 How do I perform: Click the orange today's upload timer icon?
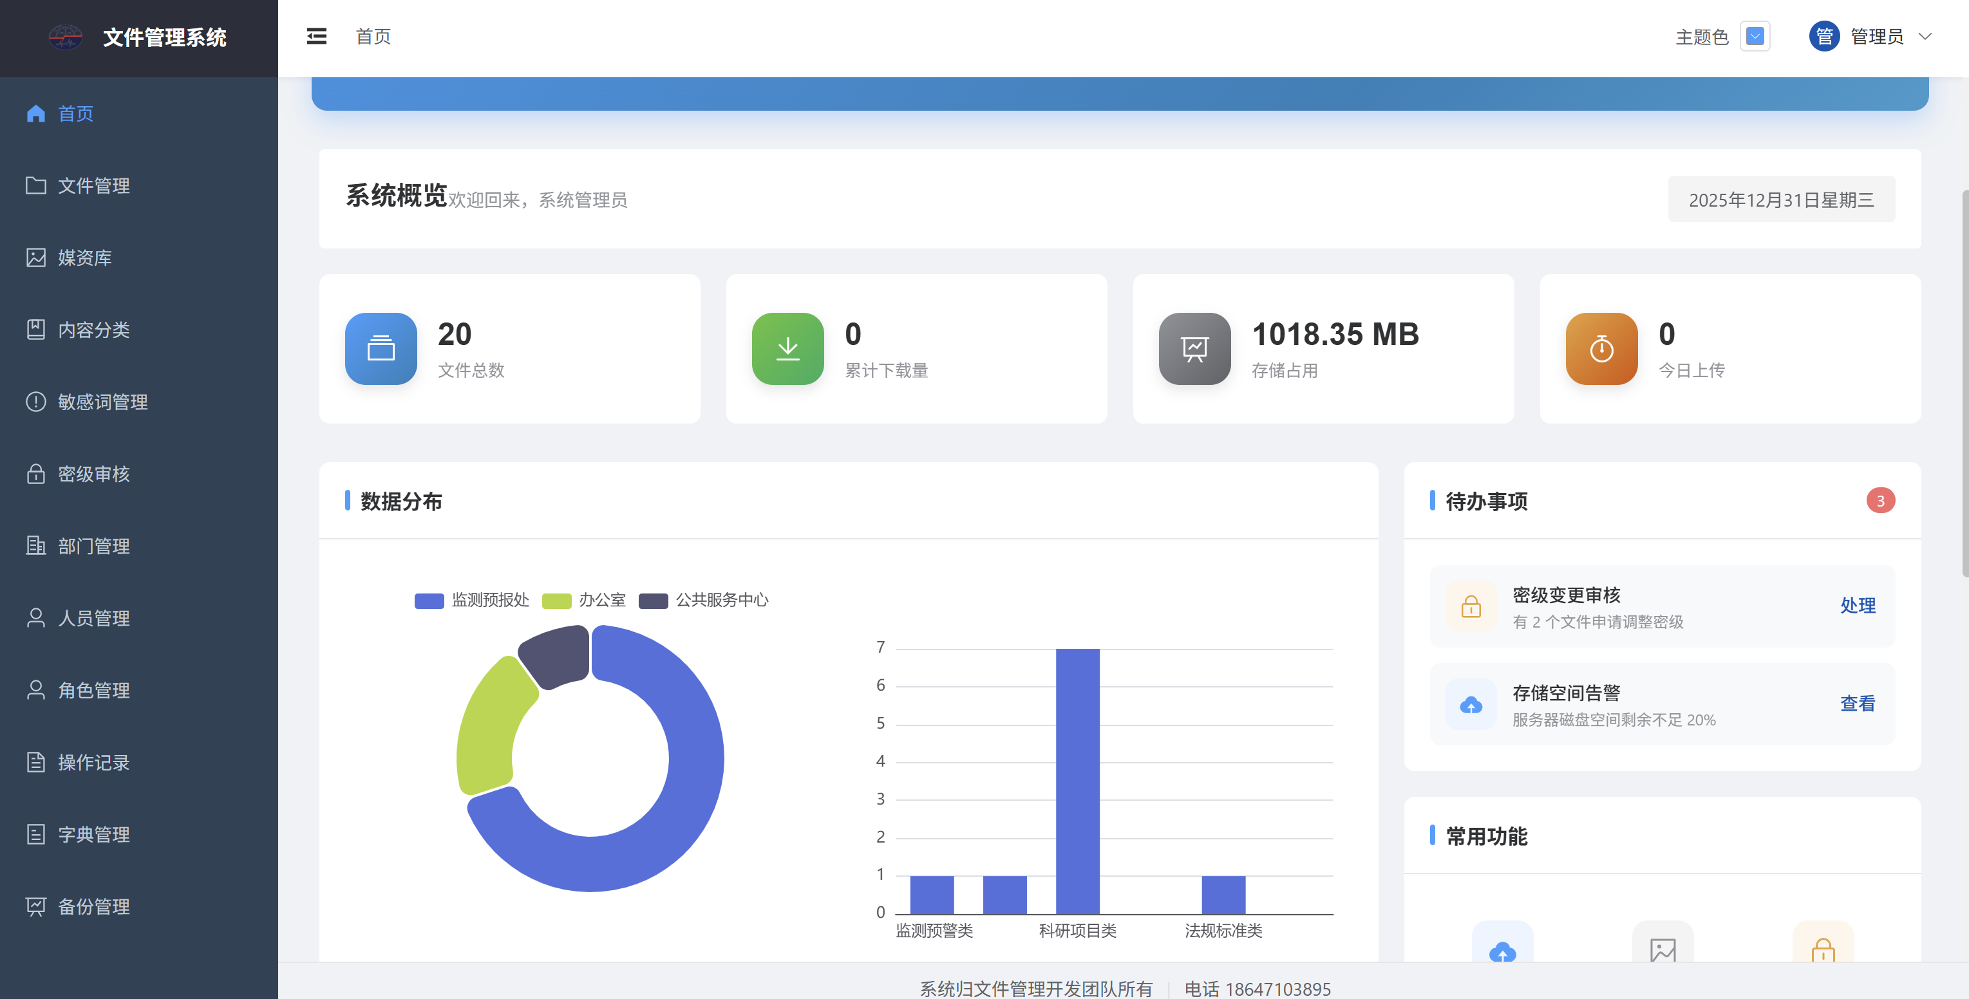[x=1601, y=348]
